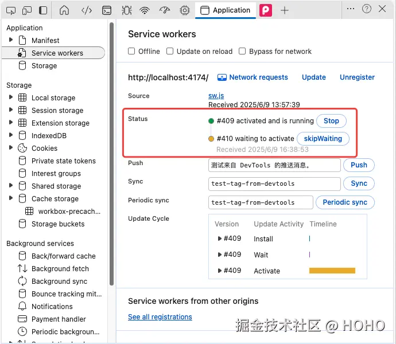This screenshot has width=396, height=344.
Task: Open DevTools help icon
Action: 367,9
